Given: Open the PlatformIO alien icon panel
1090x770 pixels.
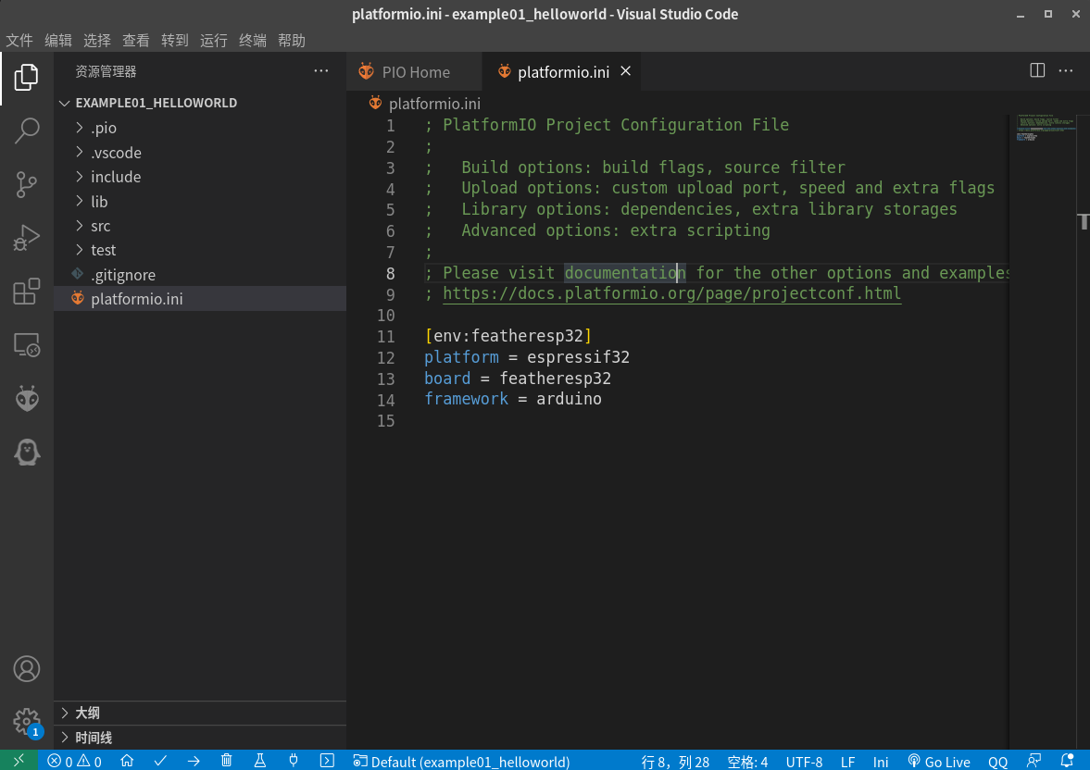Looking at the screenshot, I should tap(27, 399).
